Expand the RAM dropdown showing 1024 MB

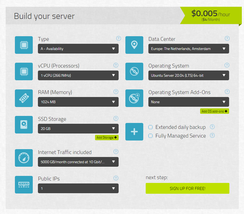pos(78,102)
